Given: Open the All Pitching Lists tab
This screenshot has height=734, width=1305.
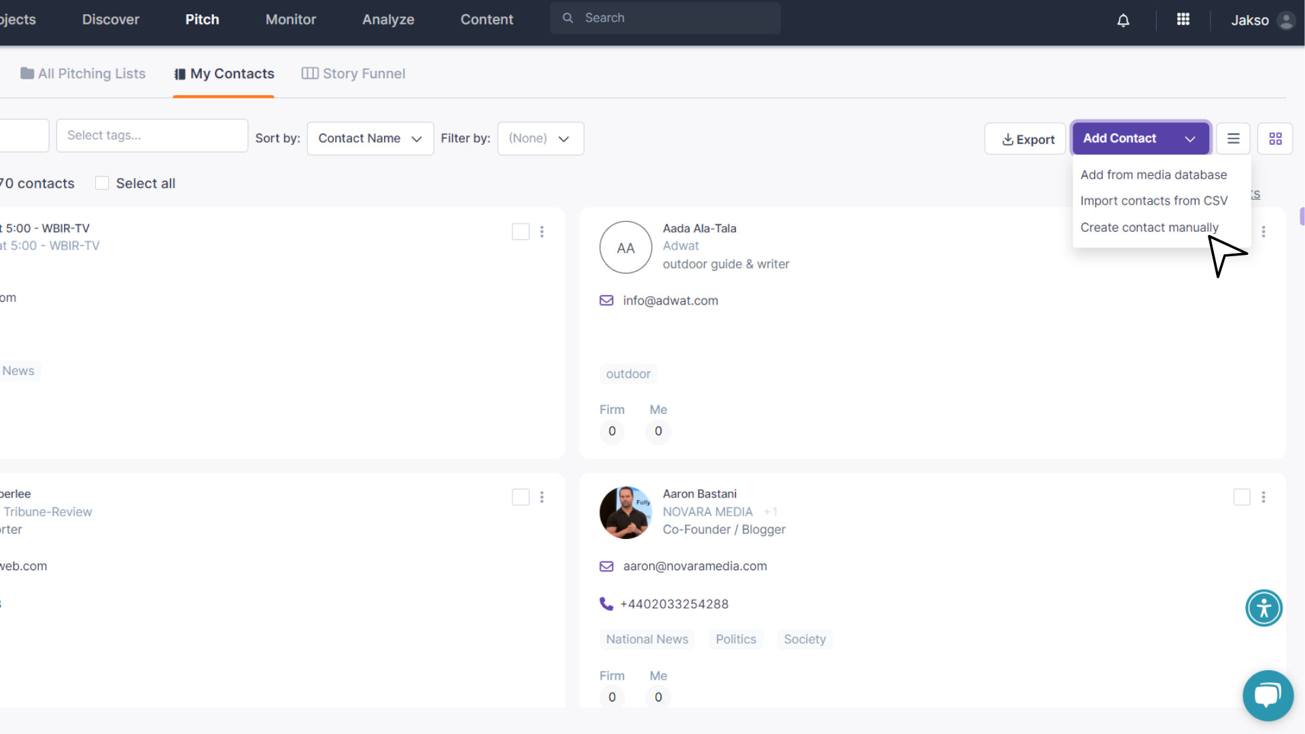Looking at the screenshot, I should click(83, 73).
